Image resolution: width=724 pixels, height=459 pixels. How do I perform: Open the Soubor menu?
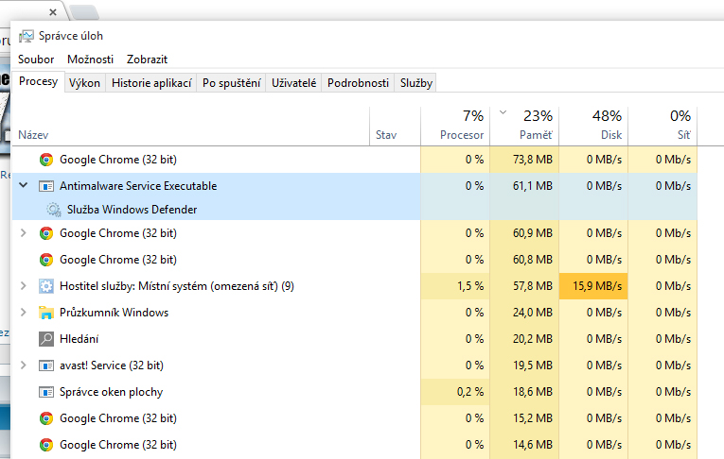tap(36, 59)
